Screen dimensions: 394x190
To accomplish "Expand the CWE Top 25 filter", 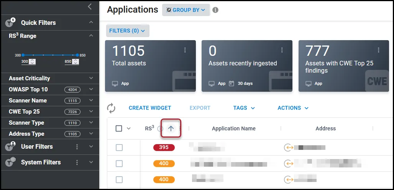I will (x=91, y=112).
